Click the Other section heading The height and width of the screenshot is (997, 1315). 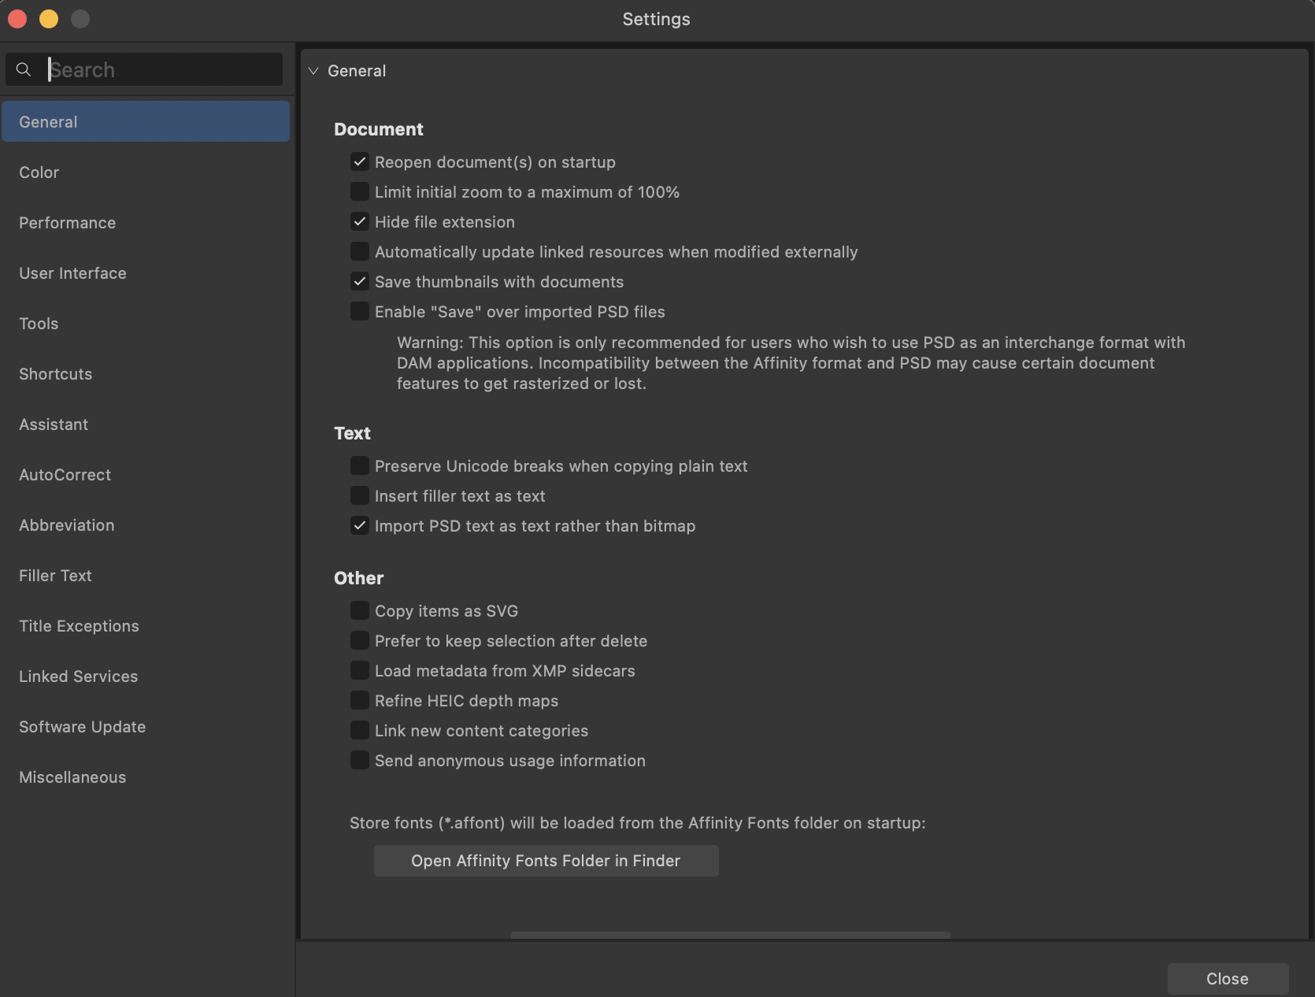pyautogui.click(x=359, y=578)
